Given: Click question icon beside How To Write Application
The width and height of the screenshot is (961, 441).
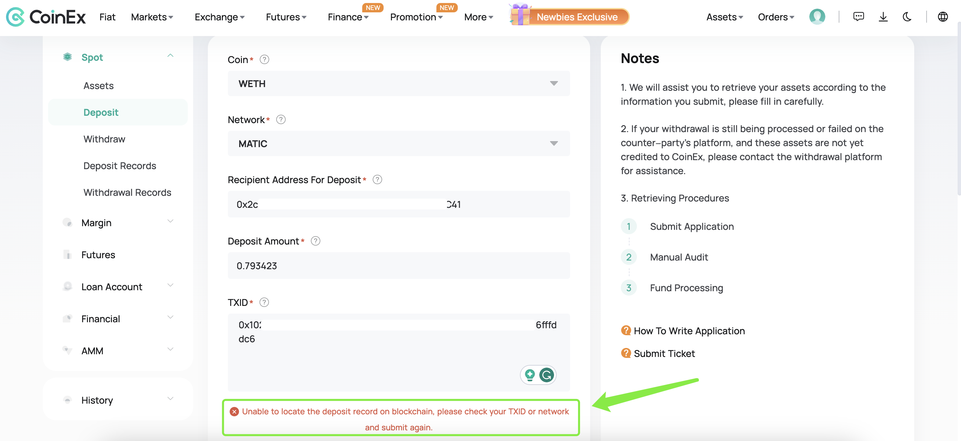Looking at the screenshot, I should click(626, 330).
